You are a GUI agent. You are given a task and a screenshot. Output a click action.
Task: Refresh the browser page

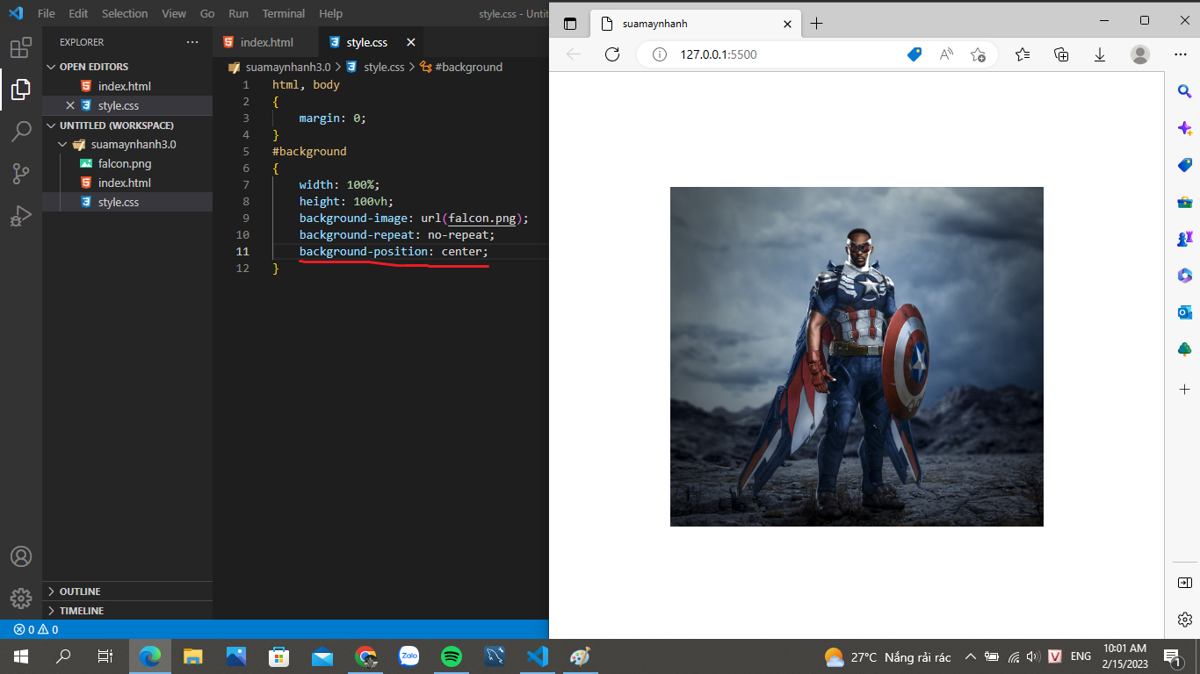(612, 54)
